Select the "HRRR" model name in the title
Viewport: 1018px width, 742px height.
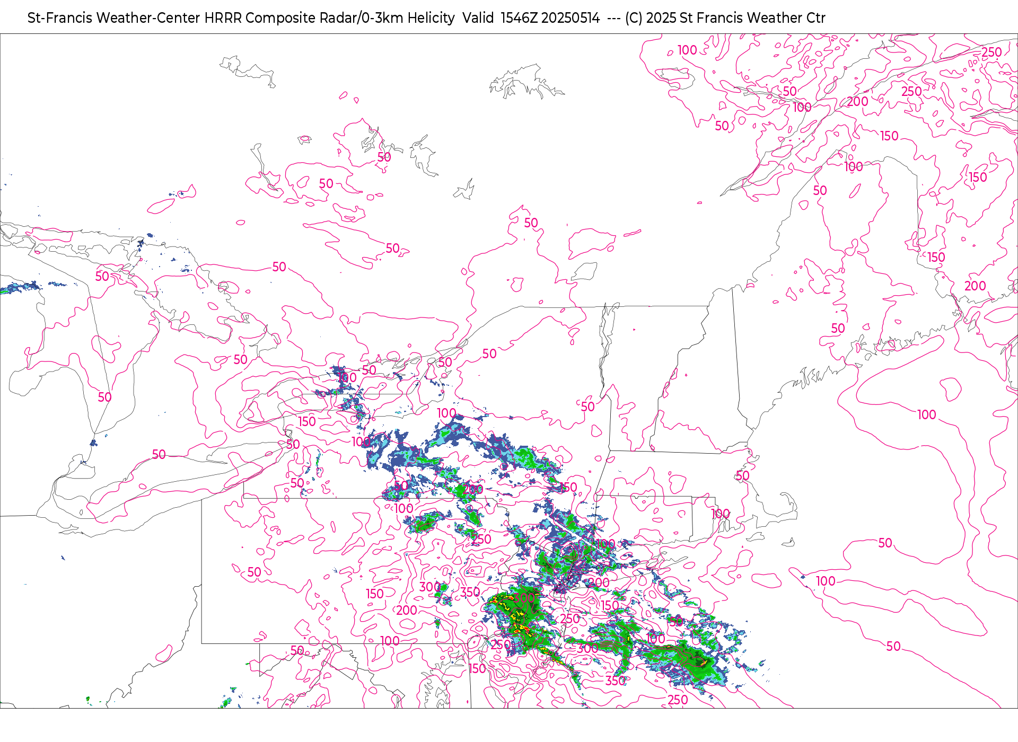click(223, 18)
